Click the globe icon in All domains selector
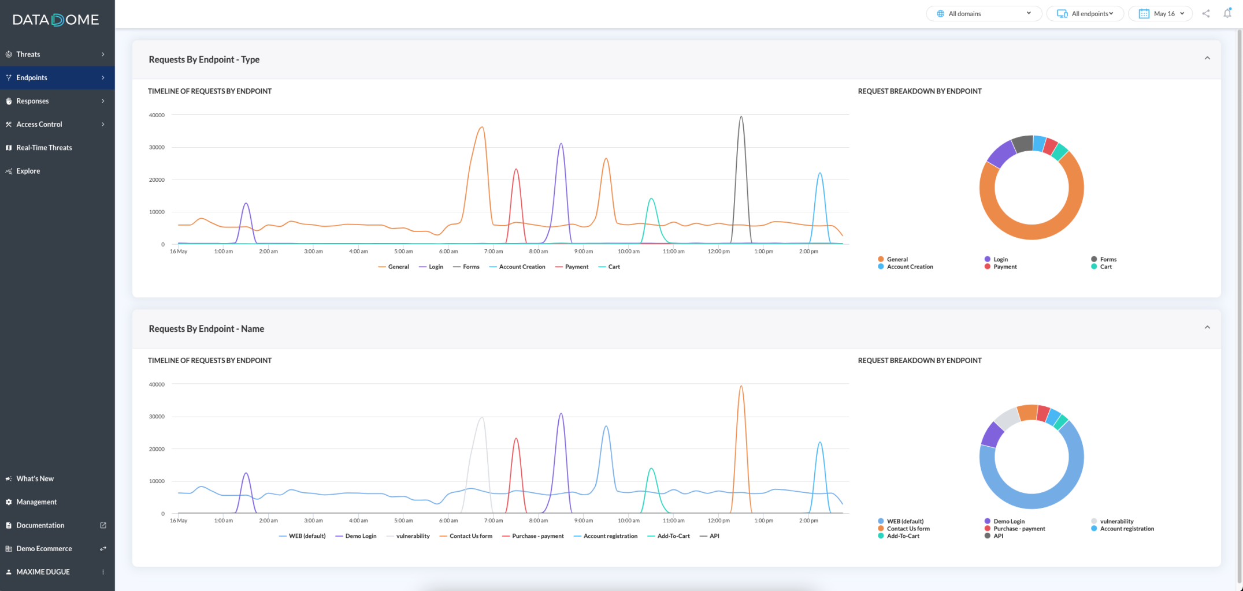This screenshot has height=591, width=1243. pos(940,13)
